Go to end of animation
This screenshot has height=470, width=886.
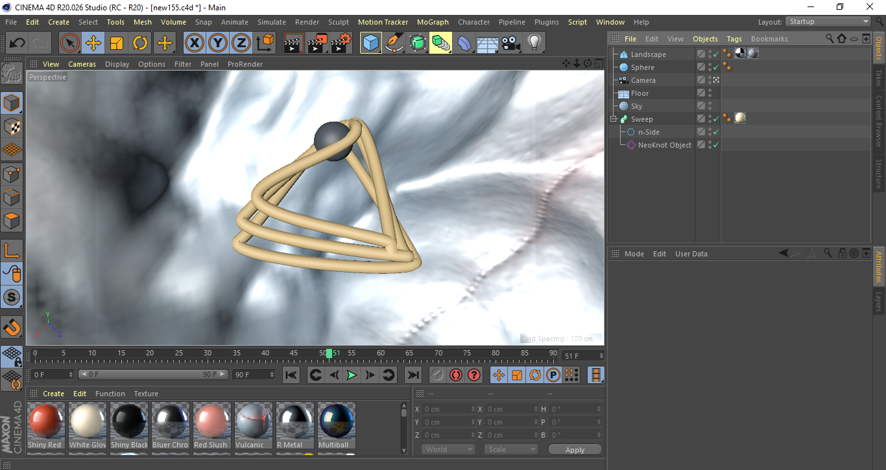tap(413, 375)
